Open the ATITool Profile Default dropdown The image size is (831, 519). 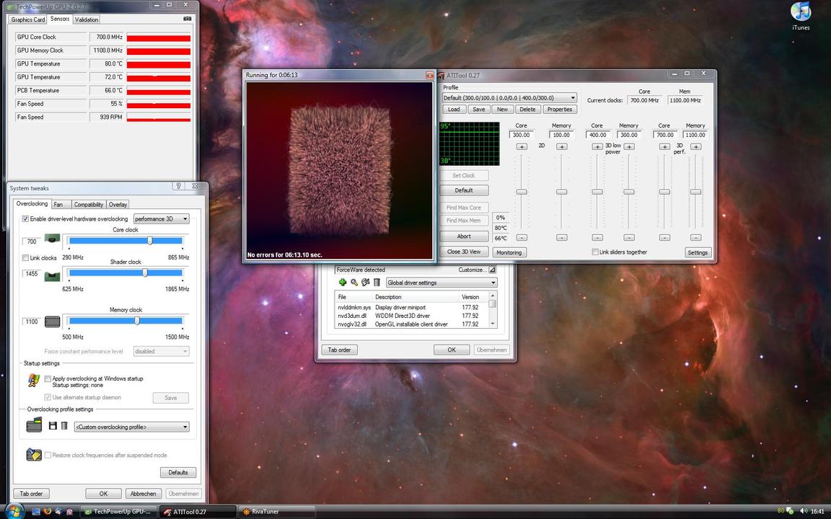click(510, 98)
